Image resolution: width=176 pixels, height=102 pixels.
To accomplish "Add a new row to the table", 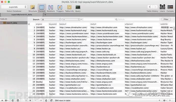I will coord(30,100).
